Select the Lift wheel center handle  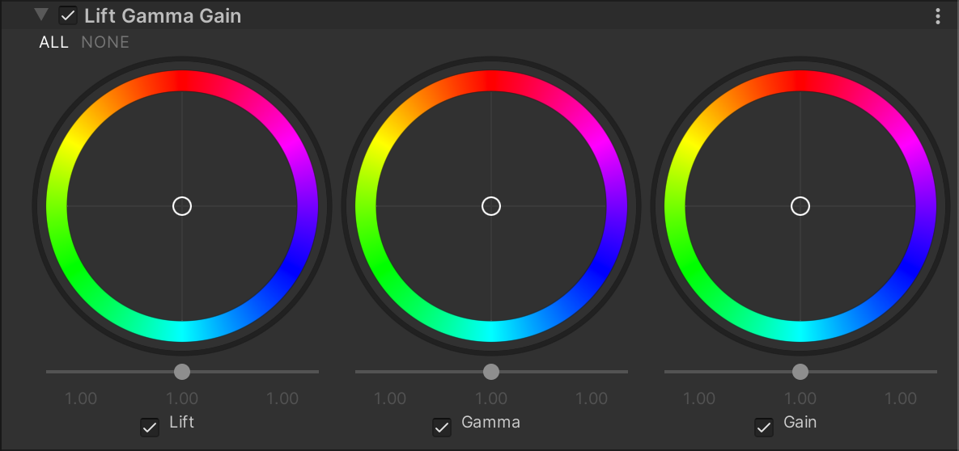182,206
